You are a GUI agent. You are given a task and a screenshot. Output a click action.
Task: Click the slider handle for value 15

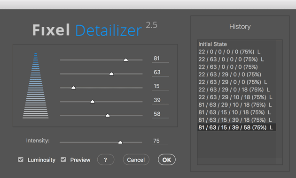pos(73,88)
